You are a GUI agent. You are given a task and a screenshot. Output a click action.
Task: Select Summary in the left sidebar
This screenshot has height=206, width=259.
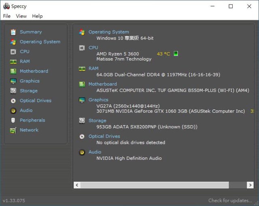31,32
